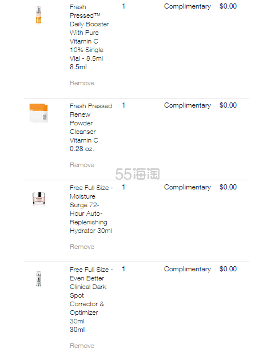This screenshot has width=275, height=348.
Task: Remove the Renew Powder Cleanser item
Action: (82, 165)
